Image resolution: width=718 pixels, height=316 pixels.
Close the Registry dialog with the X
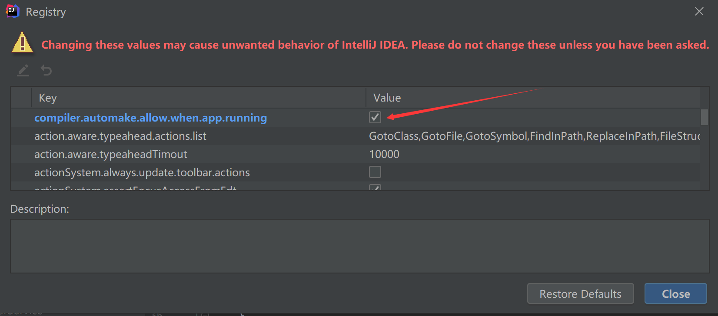click(699, 11)
